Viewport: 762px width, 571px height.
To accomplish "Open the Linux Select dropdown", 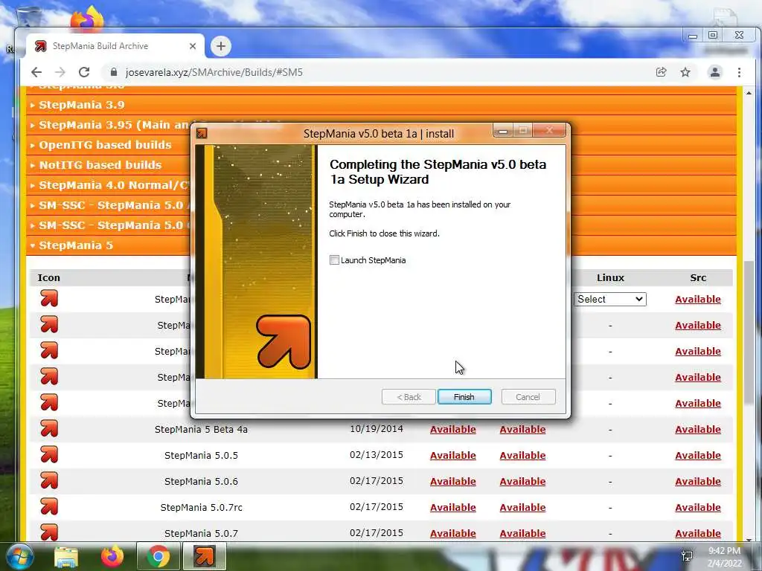I will [x=610, y=299].
